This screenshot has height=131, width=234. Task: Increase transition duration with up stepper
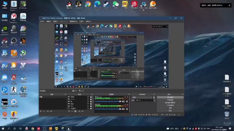tap(154, 100)
